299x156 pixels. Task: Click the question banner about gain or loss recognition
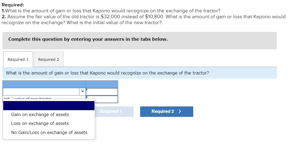pyautogui.click(x=107, y=73)
